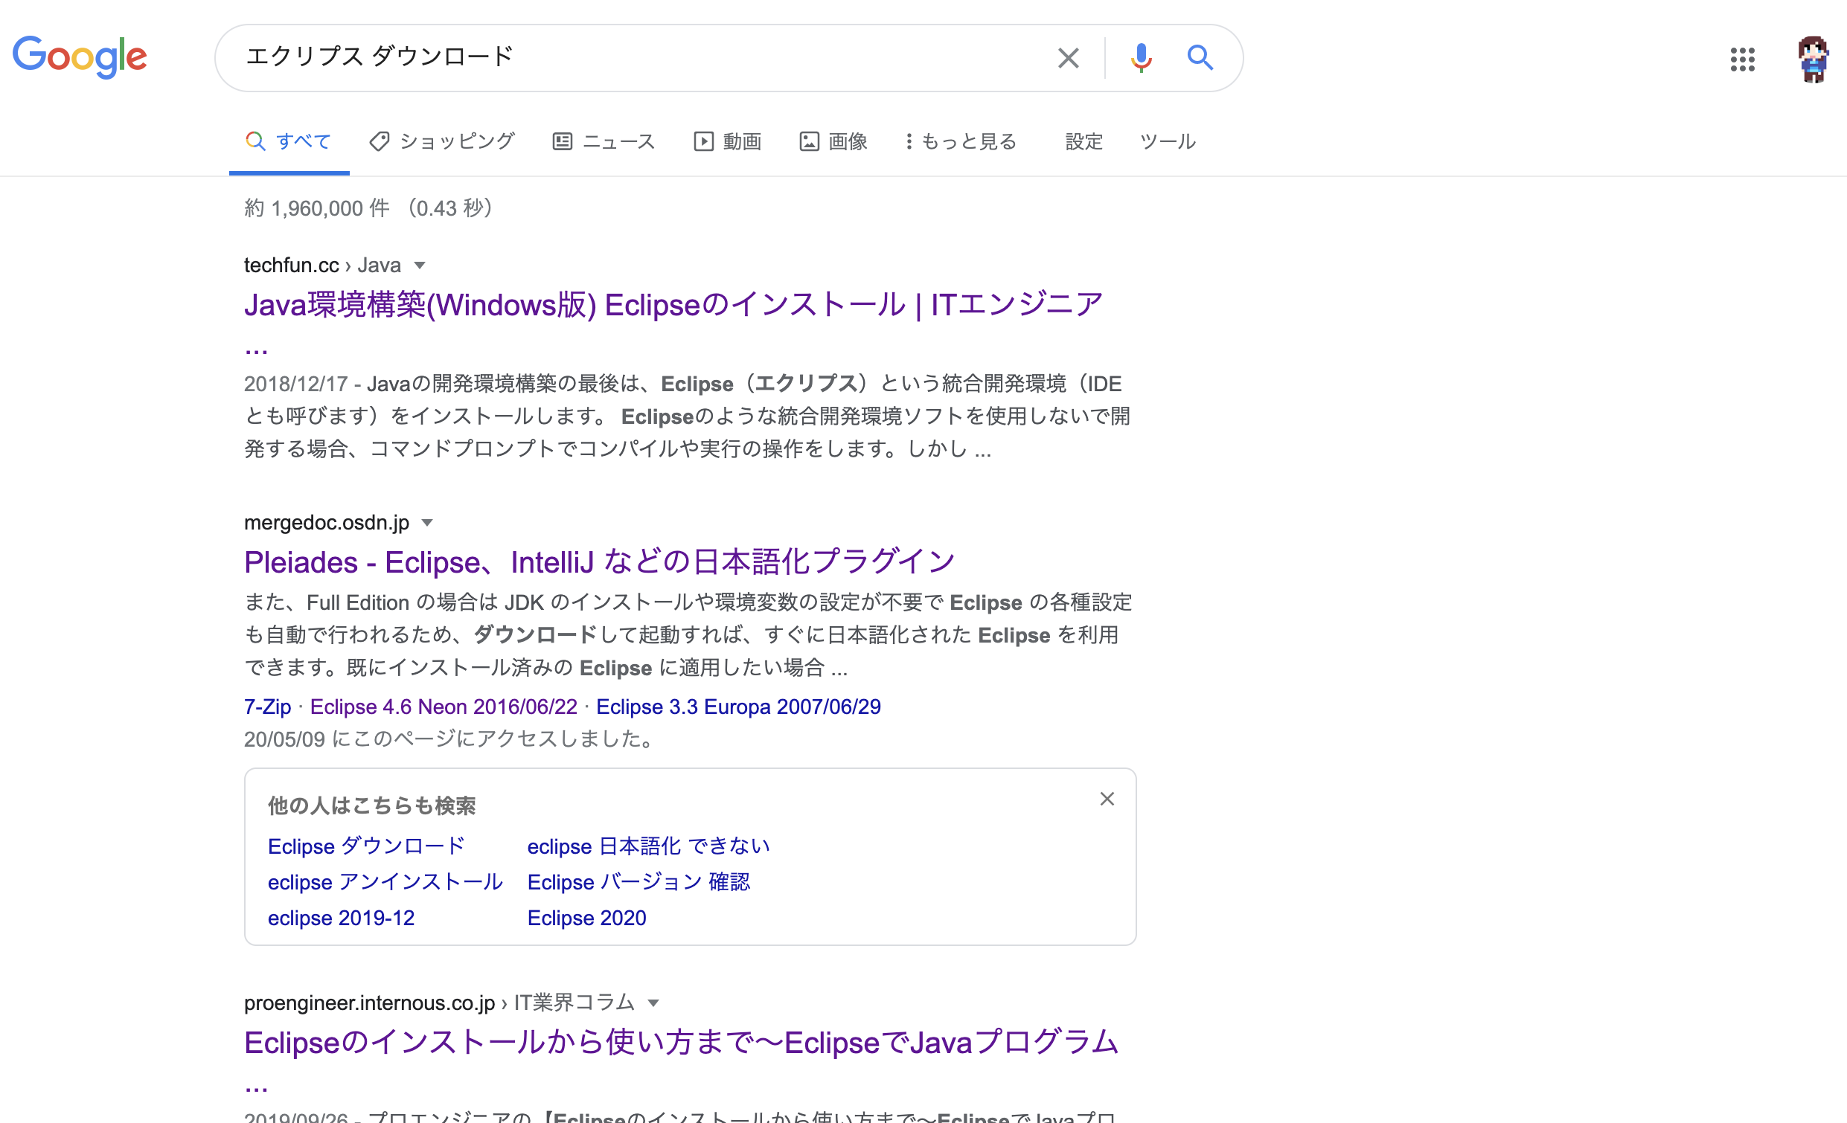Open the Eclipse 3.3 Europa sitelink
1847x1123 pixels.
(x=738, y=707)
